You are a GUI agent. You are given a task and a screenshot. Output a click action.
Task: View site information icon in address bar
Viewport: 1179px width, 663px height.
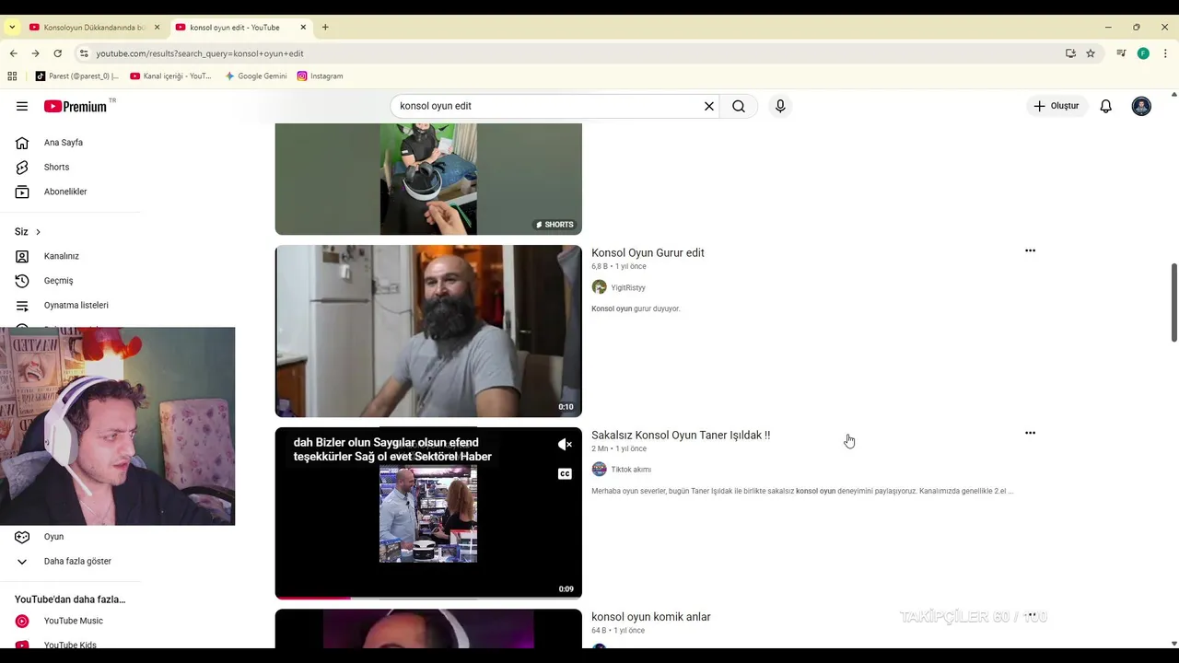pos(84,53)
